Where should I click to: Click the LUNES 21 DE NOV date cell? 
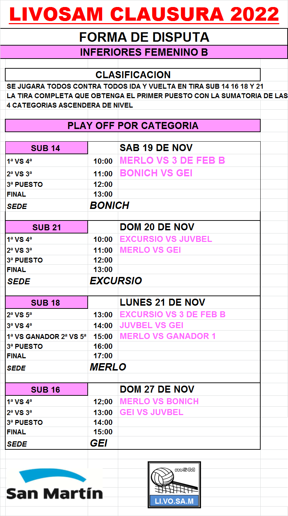click(x=162, y=302)
